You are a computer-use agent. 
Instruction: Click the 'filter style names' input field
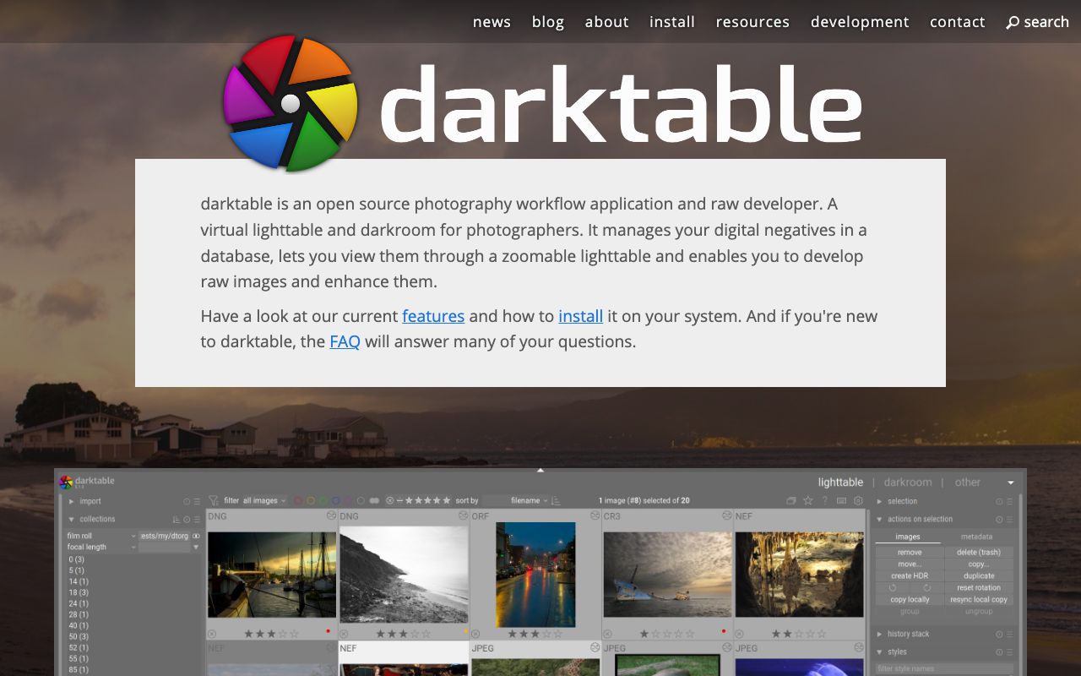coord(944,669)
